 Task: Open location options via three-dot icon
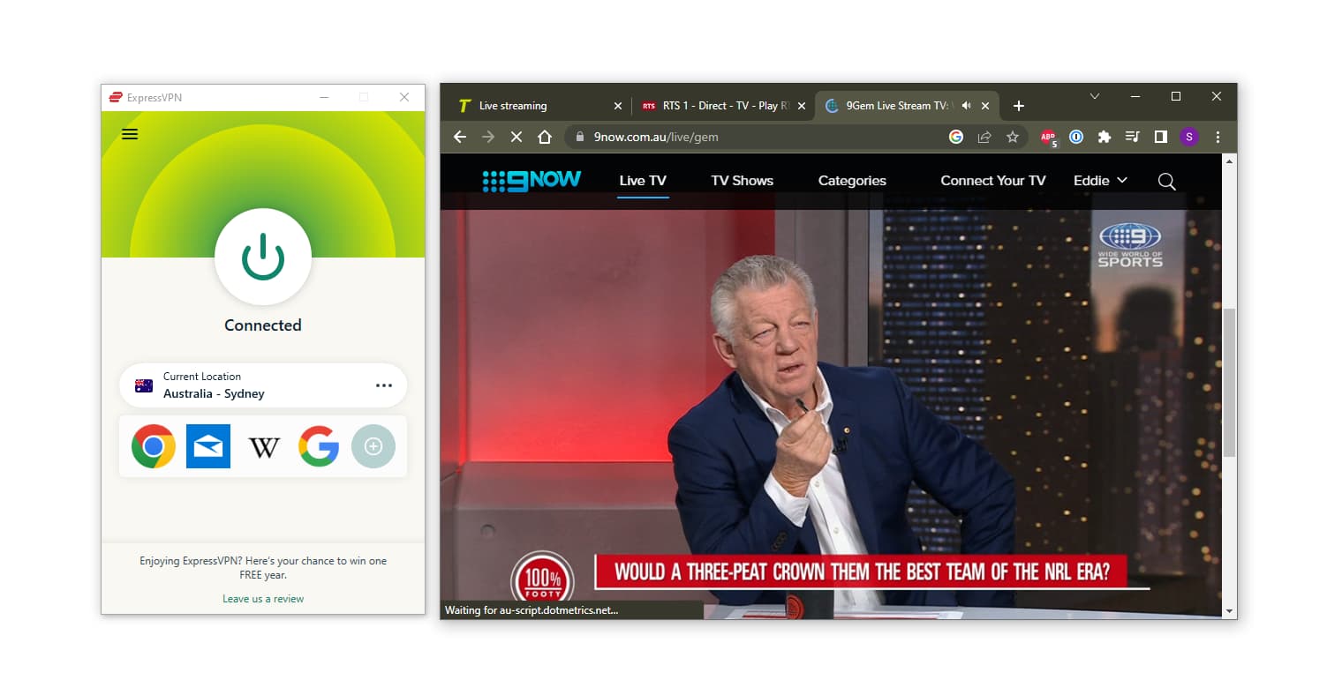point(384,385)
